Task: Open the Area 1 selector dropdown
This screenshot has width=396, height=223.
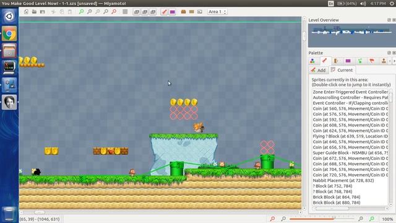Action: click(x=217, y=12)
